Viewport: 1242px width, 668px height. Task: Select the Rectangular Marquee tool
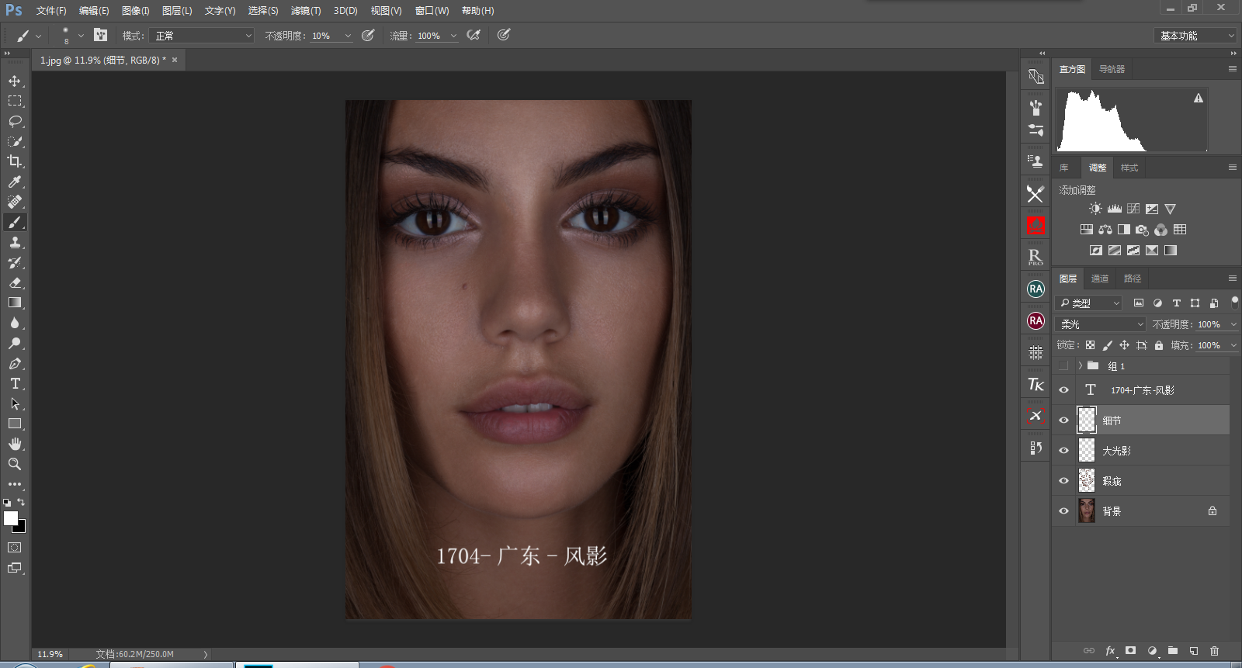pyautogui.click(x=15, y=101)
